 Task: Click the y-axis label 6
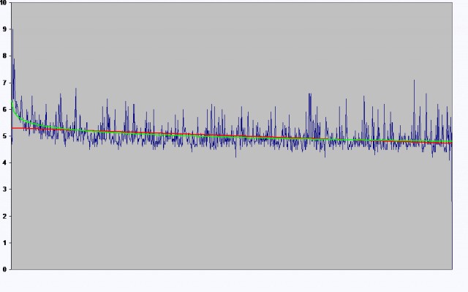click(x=4, y=109)
